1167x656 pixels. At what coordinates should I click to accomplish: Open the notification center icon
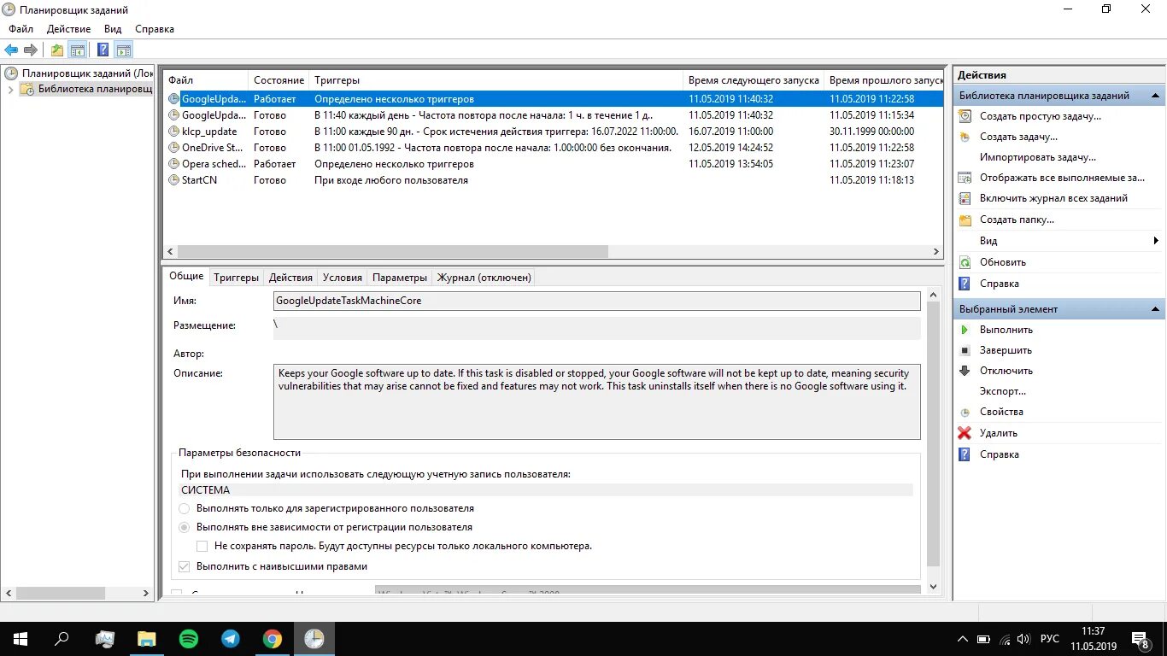coord(1141,639)
